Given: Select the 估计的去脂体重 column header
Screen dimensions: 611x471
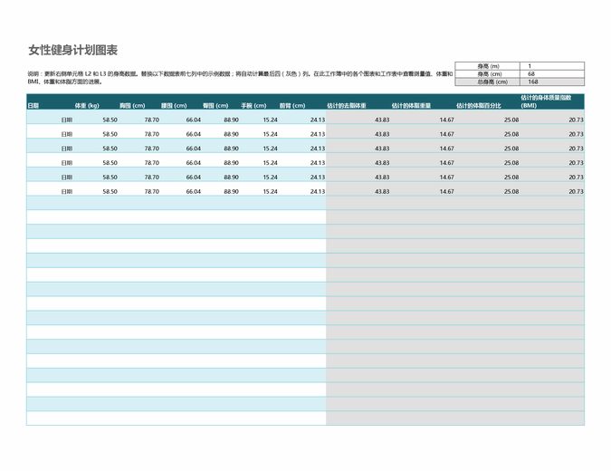Looking at the screenshot, I should pos(346,106).
